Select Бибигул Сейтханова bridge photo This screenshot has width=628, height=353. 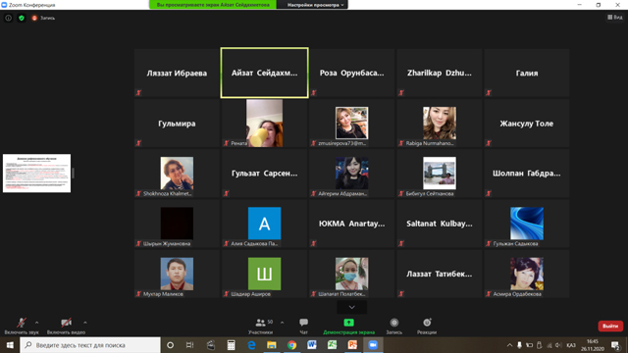coord(440,173)
